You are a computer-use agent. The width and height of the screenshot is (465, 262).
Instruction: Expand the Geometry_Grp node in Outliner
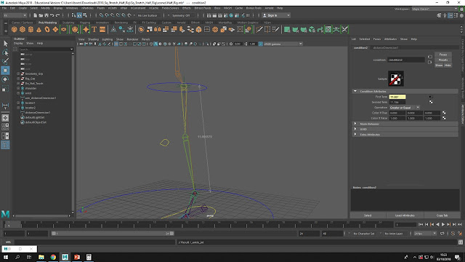pyautogui.click(x=18, y=74)
